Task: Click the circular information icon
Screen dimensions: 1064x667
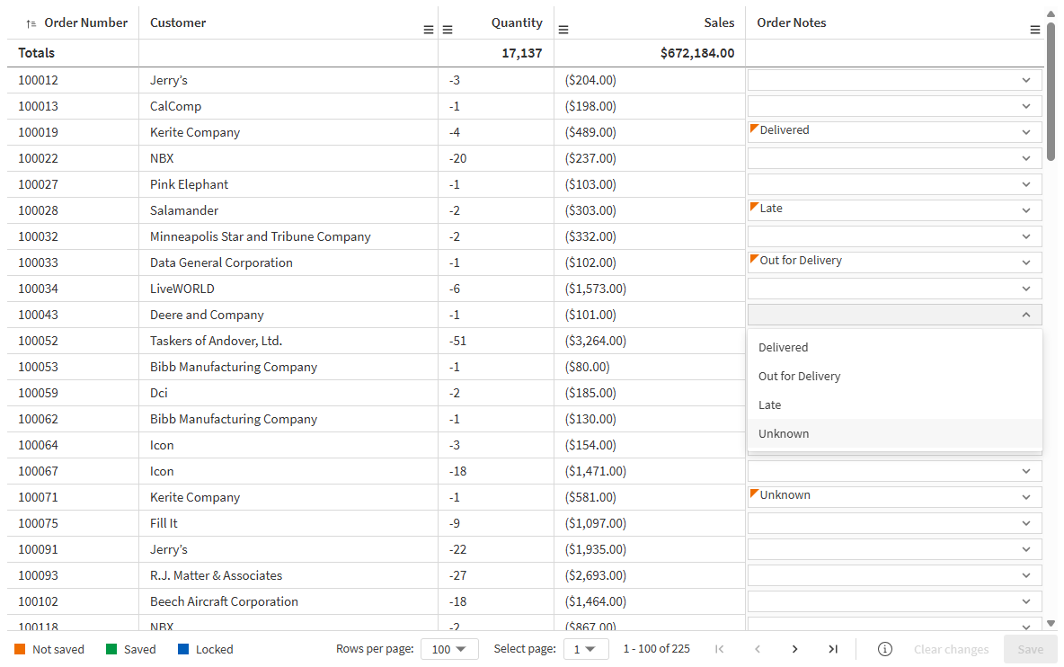Action: [x=884, y=648]
